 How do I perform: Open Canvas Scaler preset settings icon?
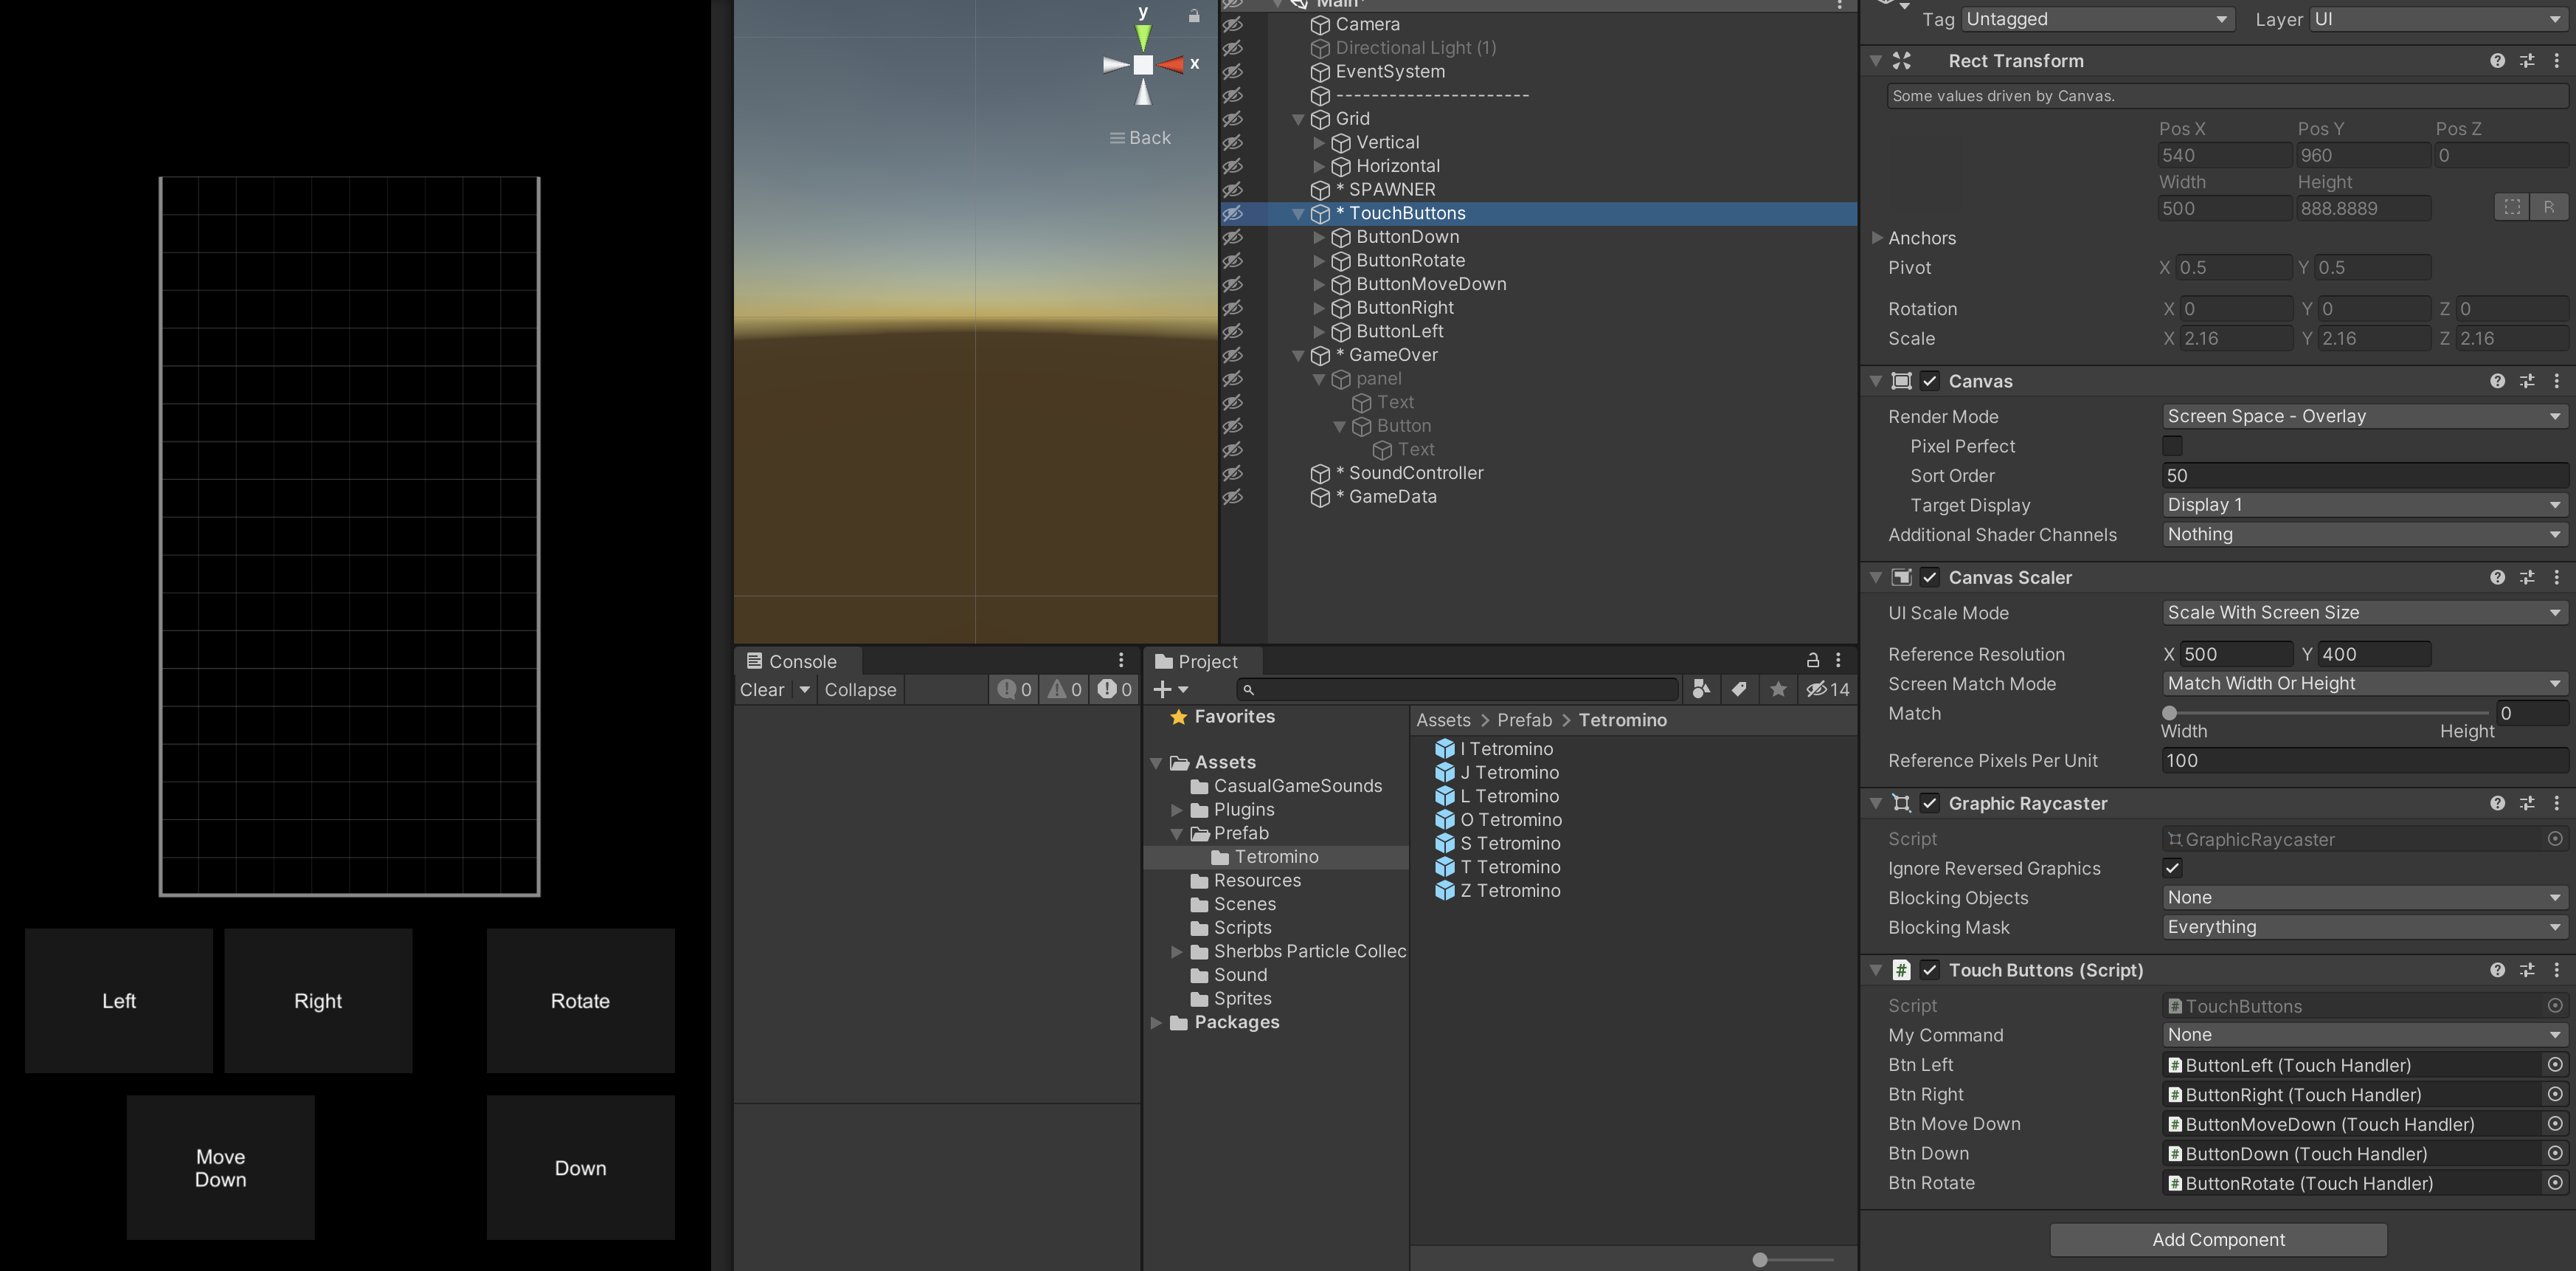[x=2527, y=577]
